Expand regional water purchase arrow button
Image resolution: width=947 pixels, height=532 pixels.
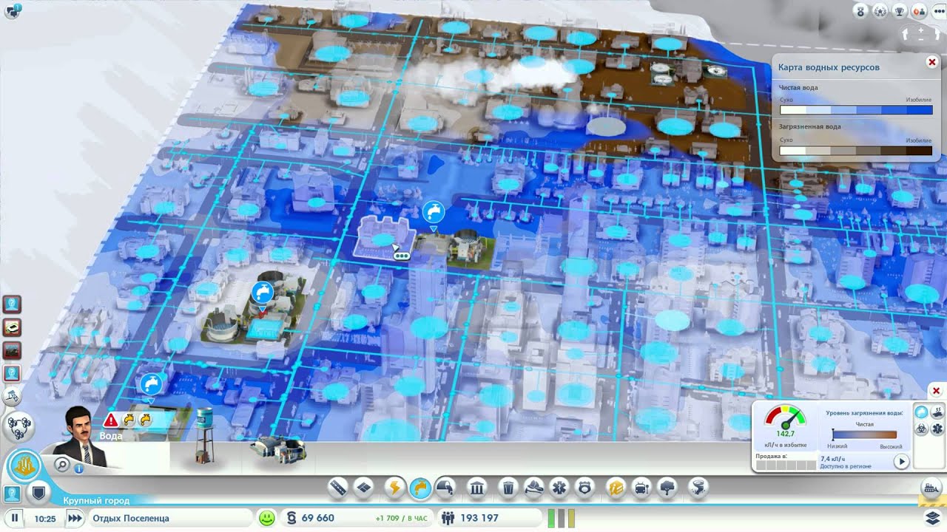901,462
